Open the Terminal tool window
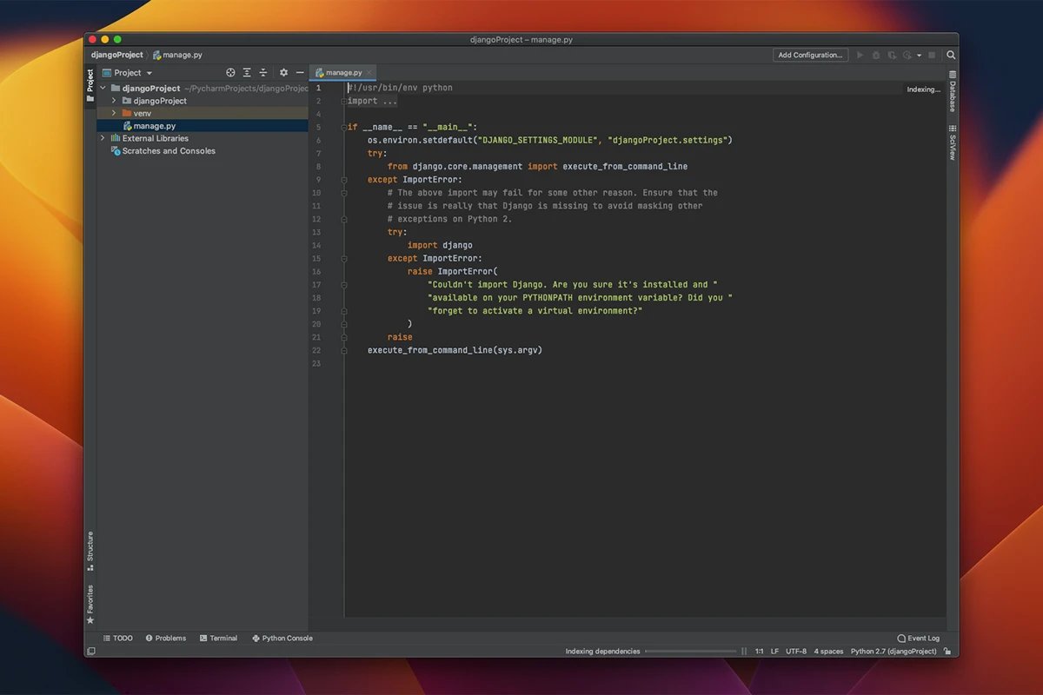1043x695 pixels. pyautogui.click(x=218, y=638)
